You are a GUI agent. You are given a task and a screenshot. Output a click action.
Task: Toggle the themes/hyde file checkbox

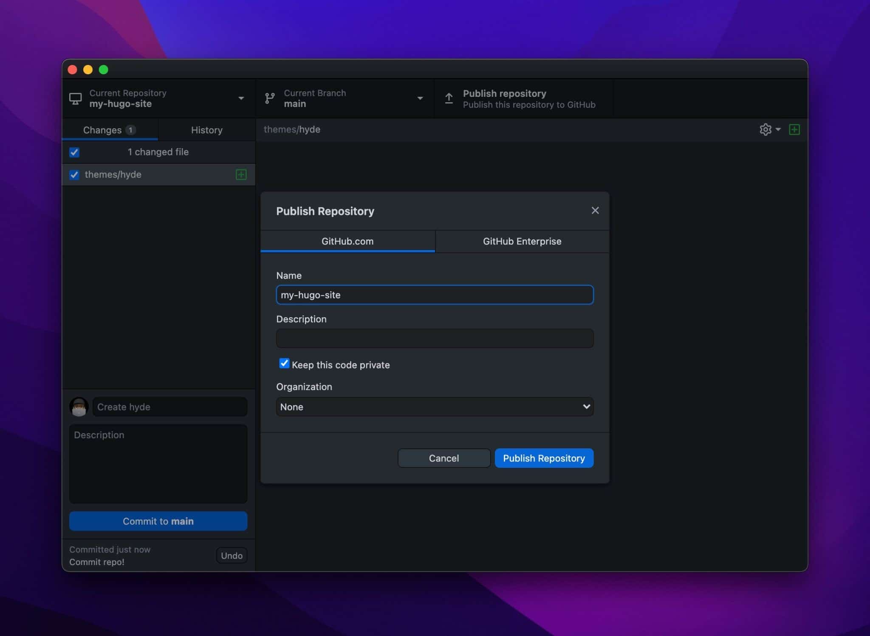74,174
